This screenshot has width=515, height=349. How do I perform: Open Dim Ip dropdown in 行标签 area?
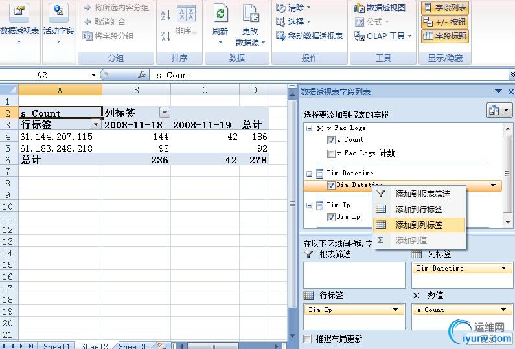point(395,310)
